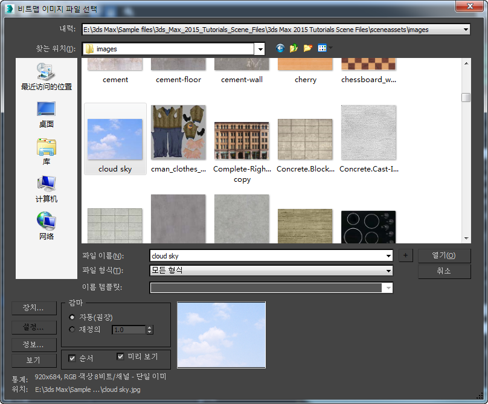488x404 pixels.
Task: Open Libraries in the sidebar
Action: (47, 152)
